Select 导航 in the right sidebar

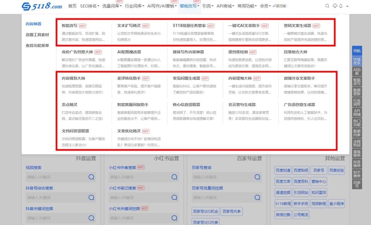(x=357, y=50)
